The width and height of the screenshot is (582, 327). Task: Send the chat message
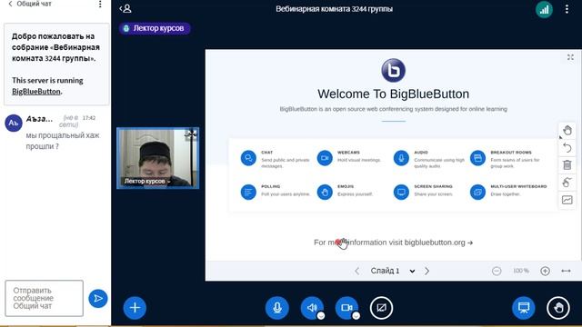coord(98,299)
